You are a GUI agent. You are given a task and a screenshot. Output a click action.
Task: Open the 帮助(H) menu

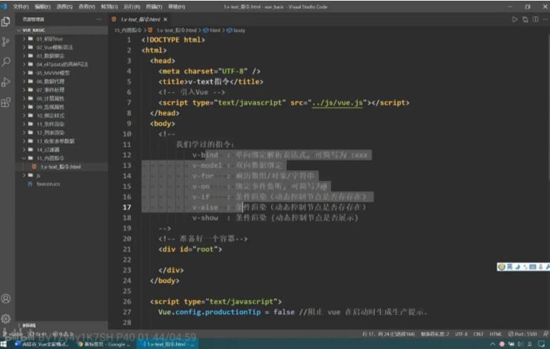tap(176, 6)
